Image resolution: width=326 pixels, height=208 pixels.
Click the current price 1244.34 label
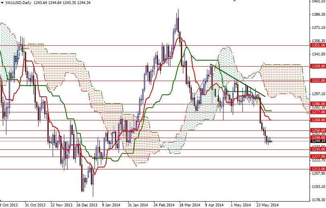[318, 141]
